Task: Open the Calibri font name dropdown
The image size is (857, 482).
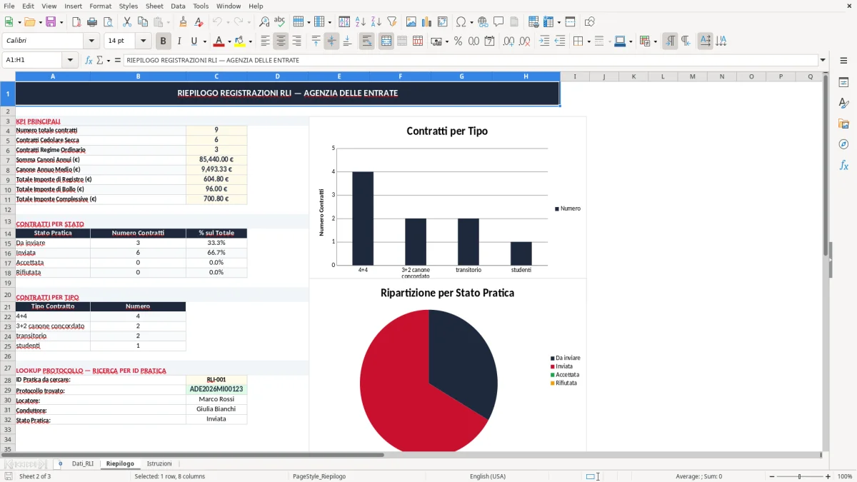Action: point(91,41)
